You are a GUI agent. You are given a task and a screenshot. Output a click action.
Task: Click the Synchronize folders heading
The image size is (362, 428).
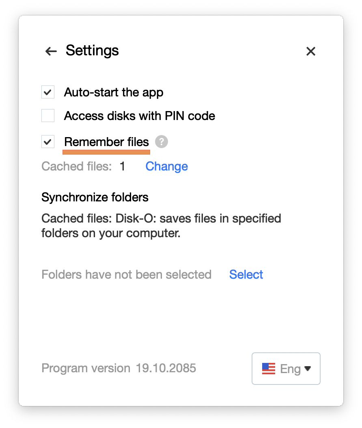tap(95, 197)
